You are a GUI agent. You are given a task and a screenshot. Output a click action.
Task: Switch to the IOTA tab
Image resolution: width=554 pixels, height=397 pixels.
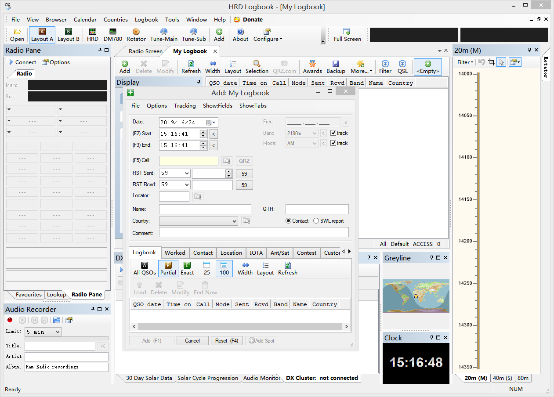point(256,253)
